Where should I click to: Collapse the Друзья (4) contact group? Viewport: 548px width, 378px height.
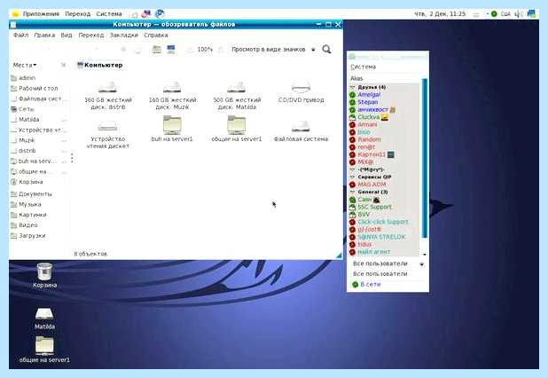(x=352, y=87)
